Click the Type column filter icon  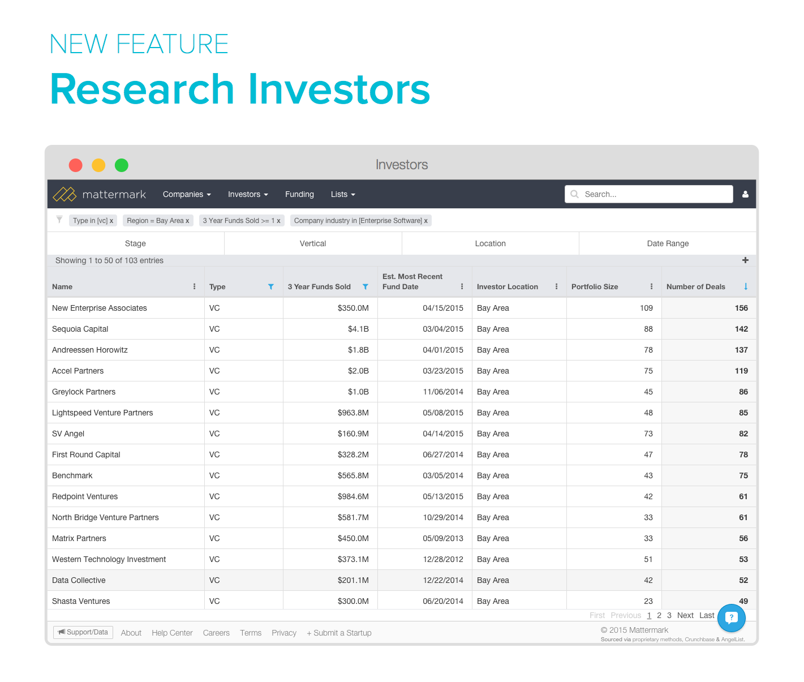[271, 287]
